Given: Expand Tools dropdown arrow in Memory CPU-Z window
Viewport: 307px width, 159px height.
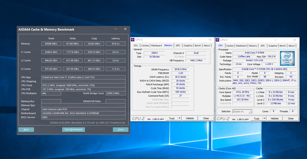Looking at the screenshot, I should coord(179,118).
